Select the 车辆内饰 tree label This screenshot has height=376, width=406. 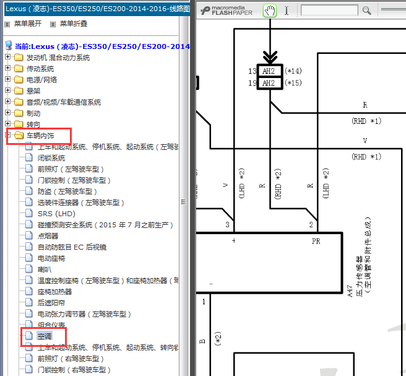click(40, 136)
